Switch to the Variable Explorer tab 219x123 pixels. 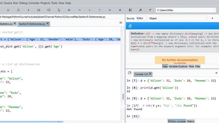(x=178, y=66)
